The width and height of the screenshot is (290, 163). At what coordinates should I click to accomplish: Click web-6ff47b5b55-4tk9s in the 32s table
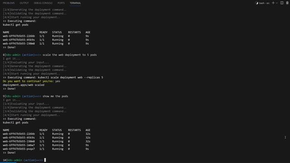tap(19, 138)
